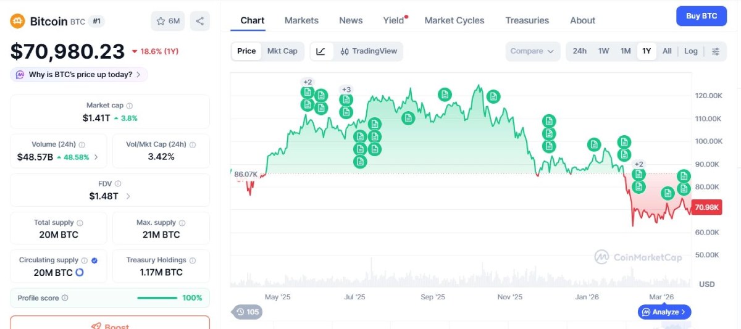Expand Volume (24h) details chevron

coord(96,157)
